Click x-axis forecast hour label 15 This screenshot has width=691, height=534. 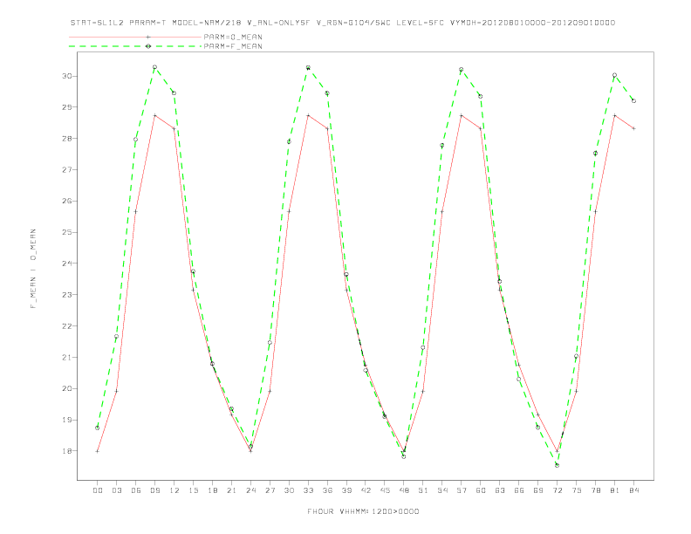click(193, 490)
